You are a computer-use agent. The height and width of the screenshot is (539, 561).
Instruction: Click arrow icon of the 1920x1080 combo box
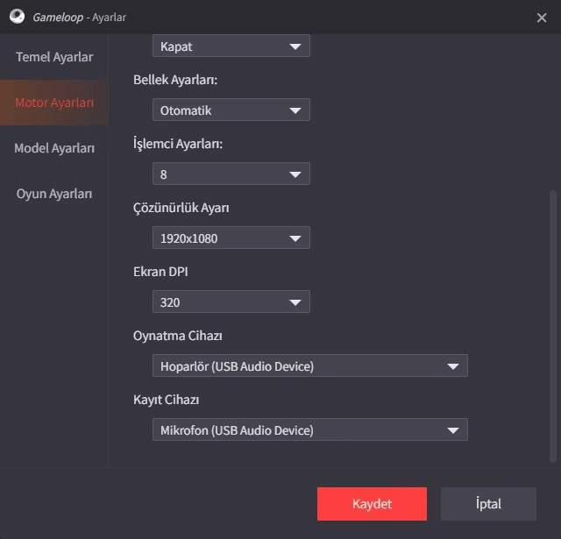click(x=295, y=238)
